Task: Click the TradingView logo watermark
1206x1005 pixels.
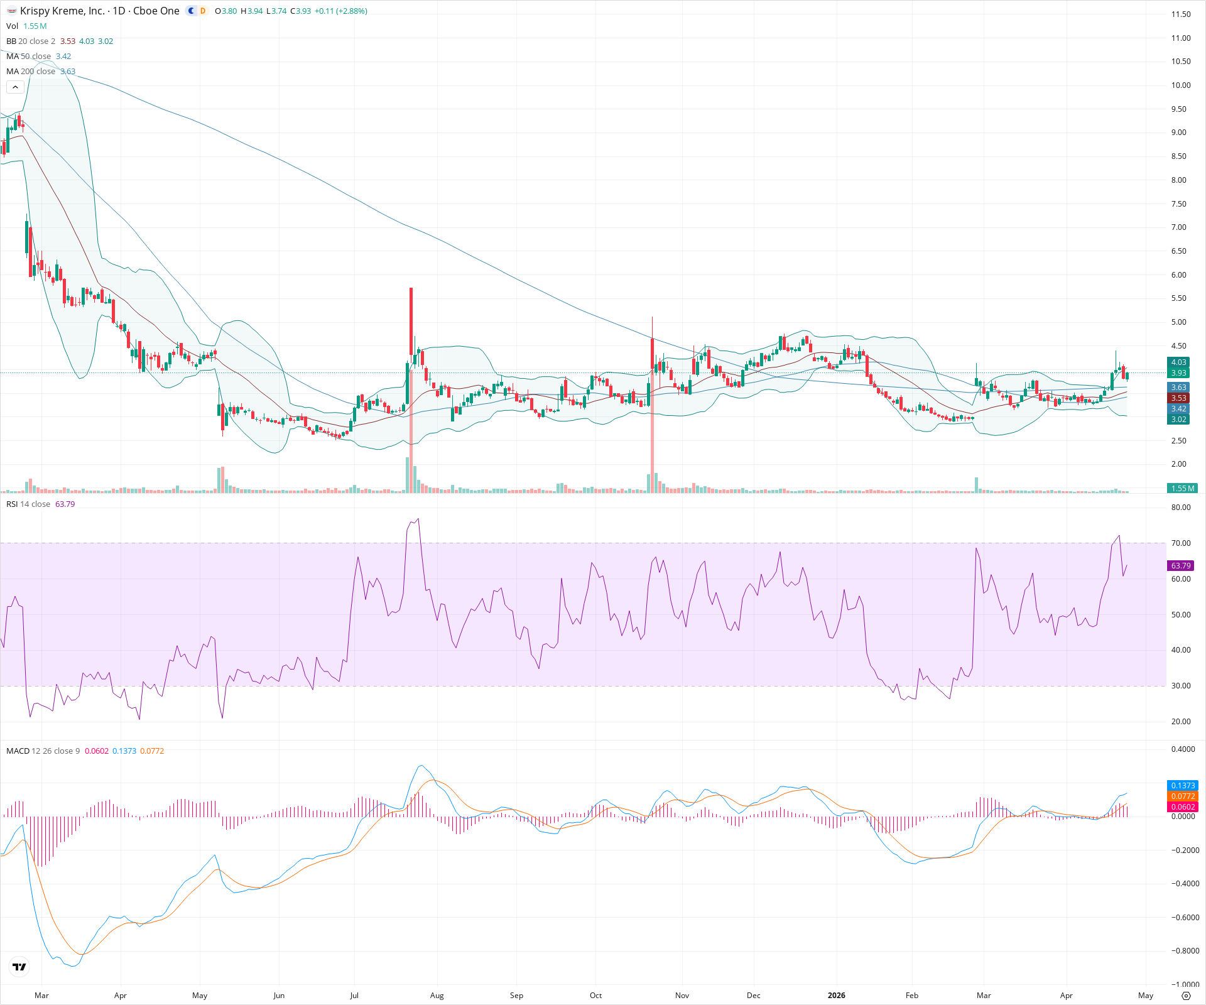Action: [x=19, y=967]
